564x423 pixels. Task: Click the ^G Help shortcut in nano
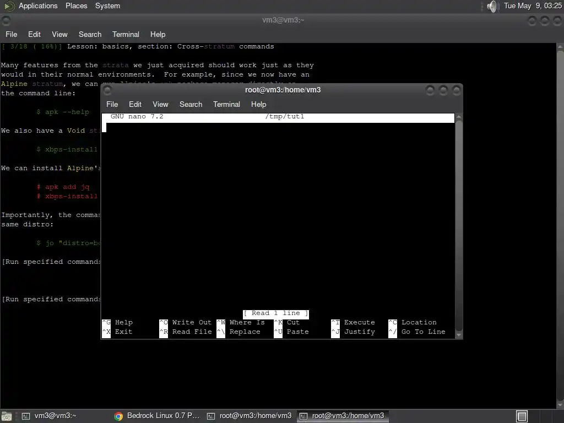coord(118,322)
